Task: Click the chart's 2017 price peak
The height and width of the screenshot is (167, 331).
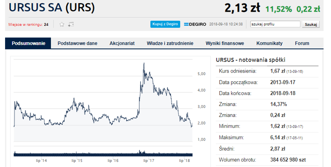Action: tap(144, 63)
